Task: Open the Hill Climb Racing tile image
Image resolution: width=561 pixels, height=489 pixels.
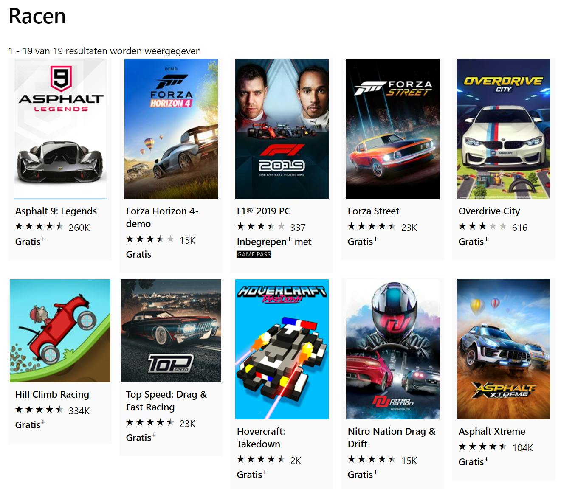Action: point(60,331)
